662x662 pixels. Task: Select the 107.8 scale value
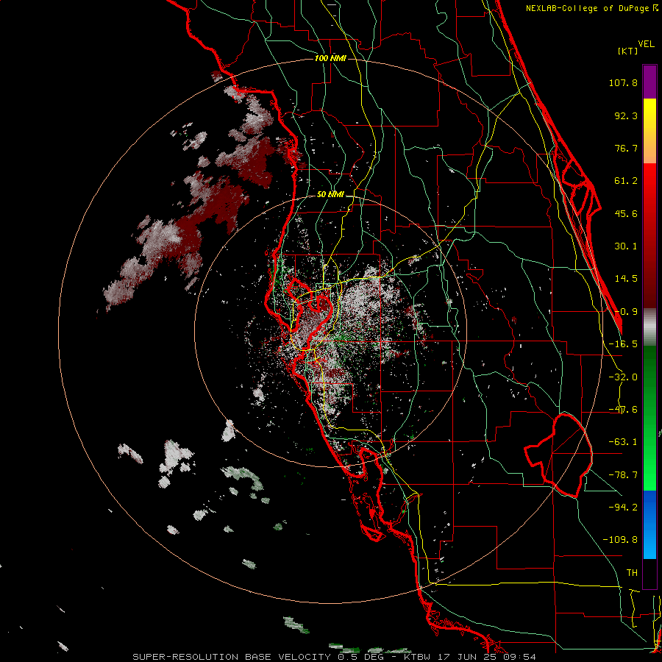pos(623,82)
